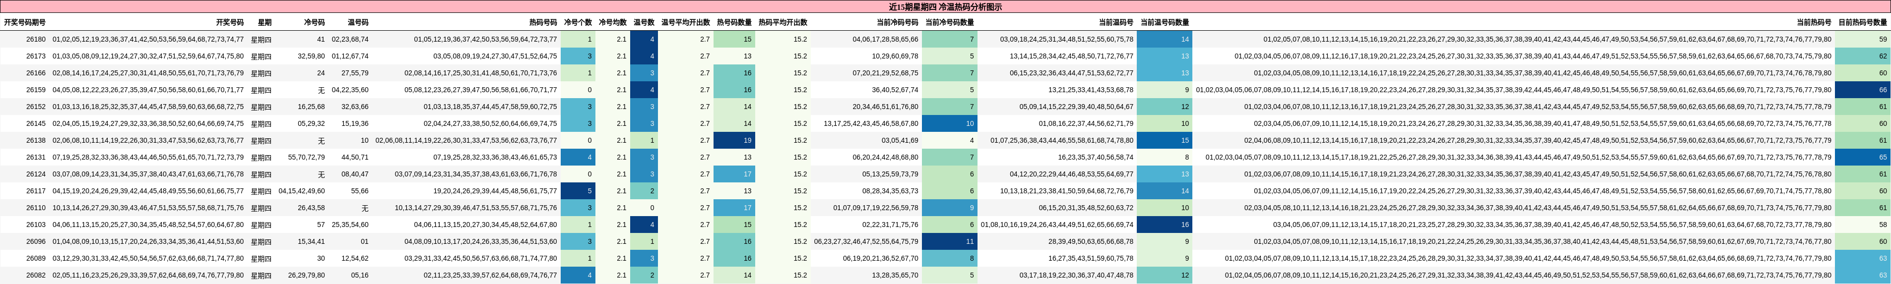
Task: Select warm numbers cell 08,40,47
Action: pos(355,174)
